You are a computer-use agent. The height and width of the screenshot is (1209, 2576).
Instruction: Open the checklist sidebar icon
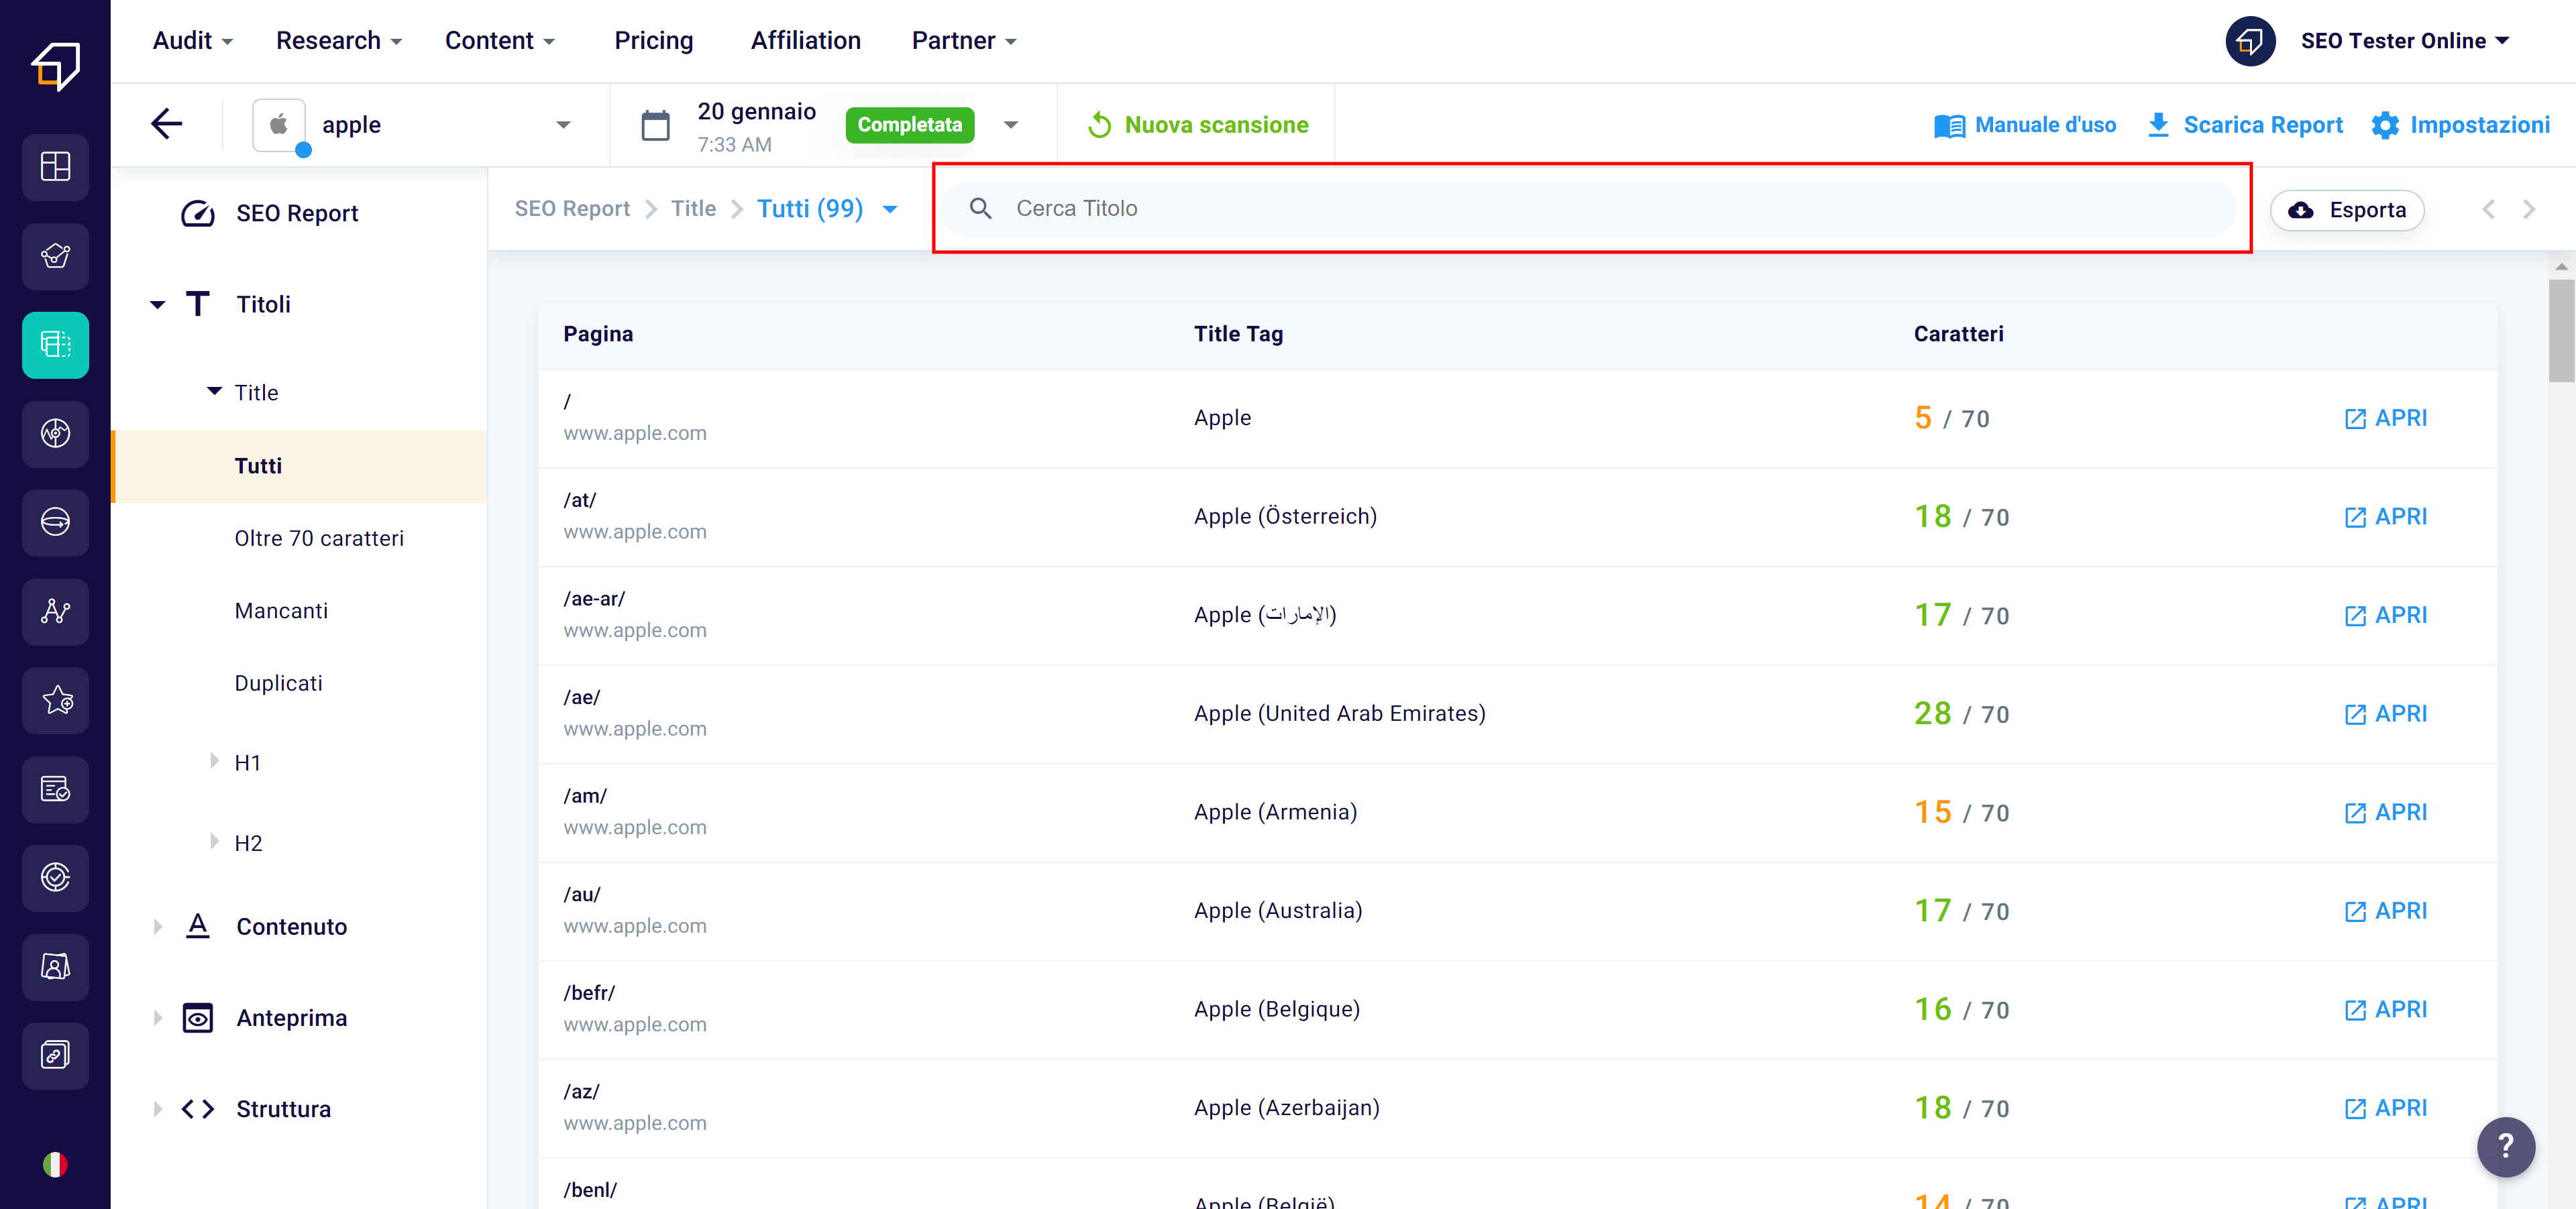coord(55,789)
